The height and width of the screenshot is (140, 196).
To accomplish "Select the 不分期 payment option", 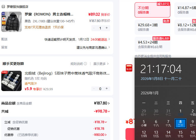I will [152, 10].
